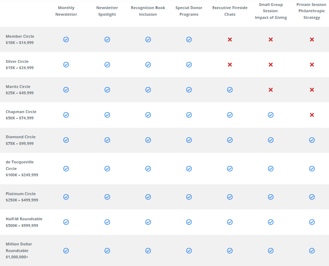329x266 pixels.
Task: Click Chapman Circle Small Group Session checkmark
Action: (x=271, y=115)
